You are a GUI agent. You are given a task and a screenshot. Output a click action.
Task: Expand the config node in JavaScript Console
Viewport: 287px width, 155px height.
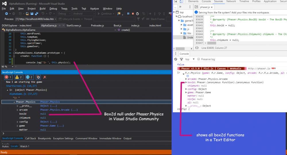pyautogui.click(x=18, y=122)
